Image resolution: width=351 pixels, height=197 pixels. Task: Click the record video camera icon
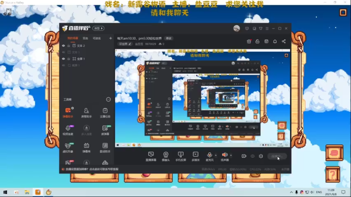point(244,156)
